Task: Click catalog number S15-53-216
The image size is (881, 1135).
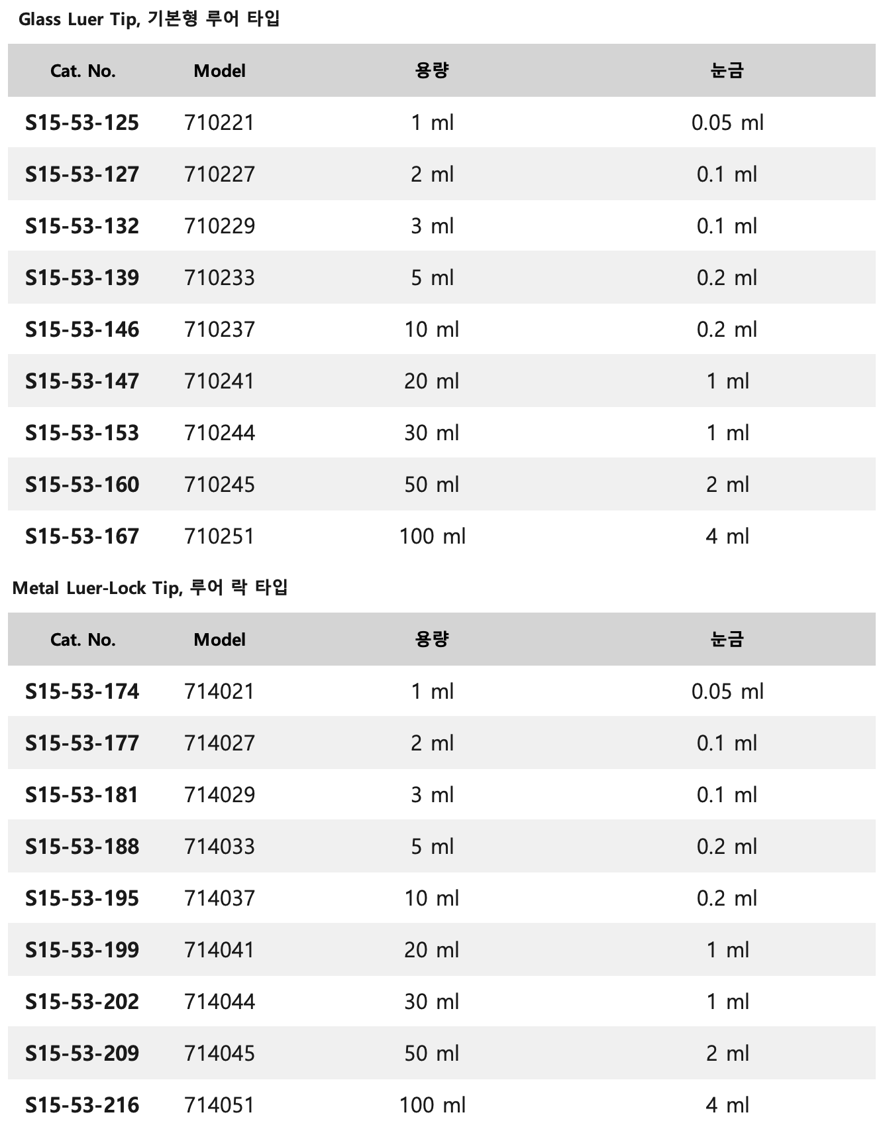Action: pyautogui.click(x=82, y=1105)
